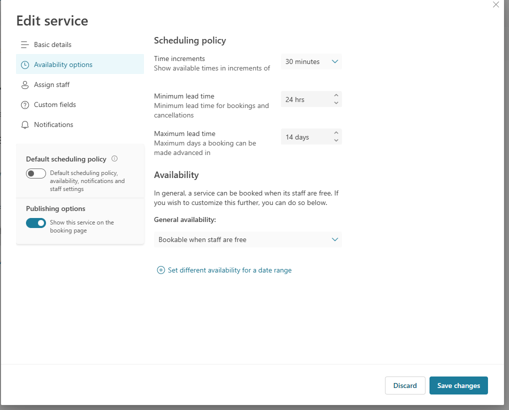
Task: Click the Save changes button
Action: [x=458, y=385]
